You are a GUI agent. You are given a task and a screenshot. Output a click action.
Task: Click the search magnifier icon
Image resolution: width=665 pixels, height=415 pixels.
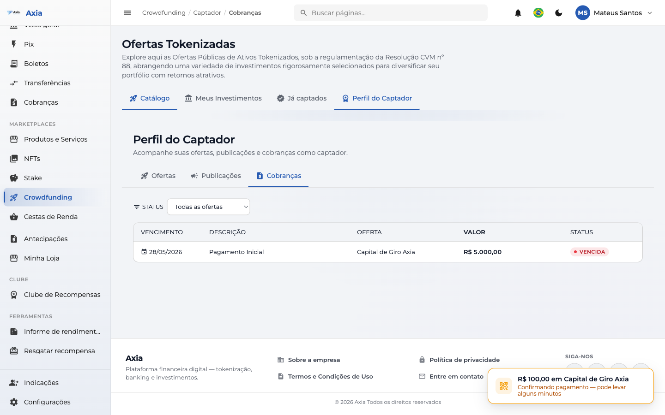coord(303,13)
